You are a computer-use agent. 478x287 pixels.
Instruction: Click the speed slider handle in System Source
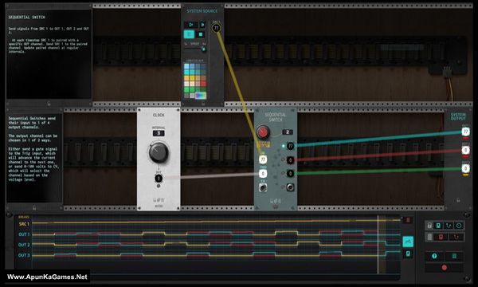pos(203,49)
